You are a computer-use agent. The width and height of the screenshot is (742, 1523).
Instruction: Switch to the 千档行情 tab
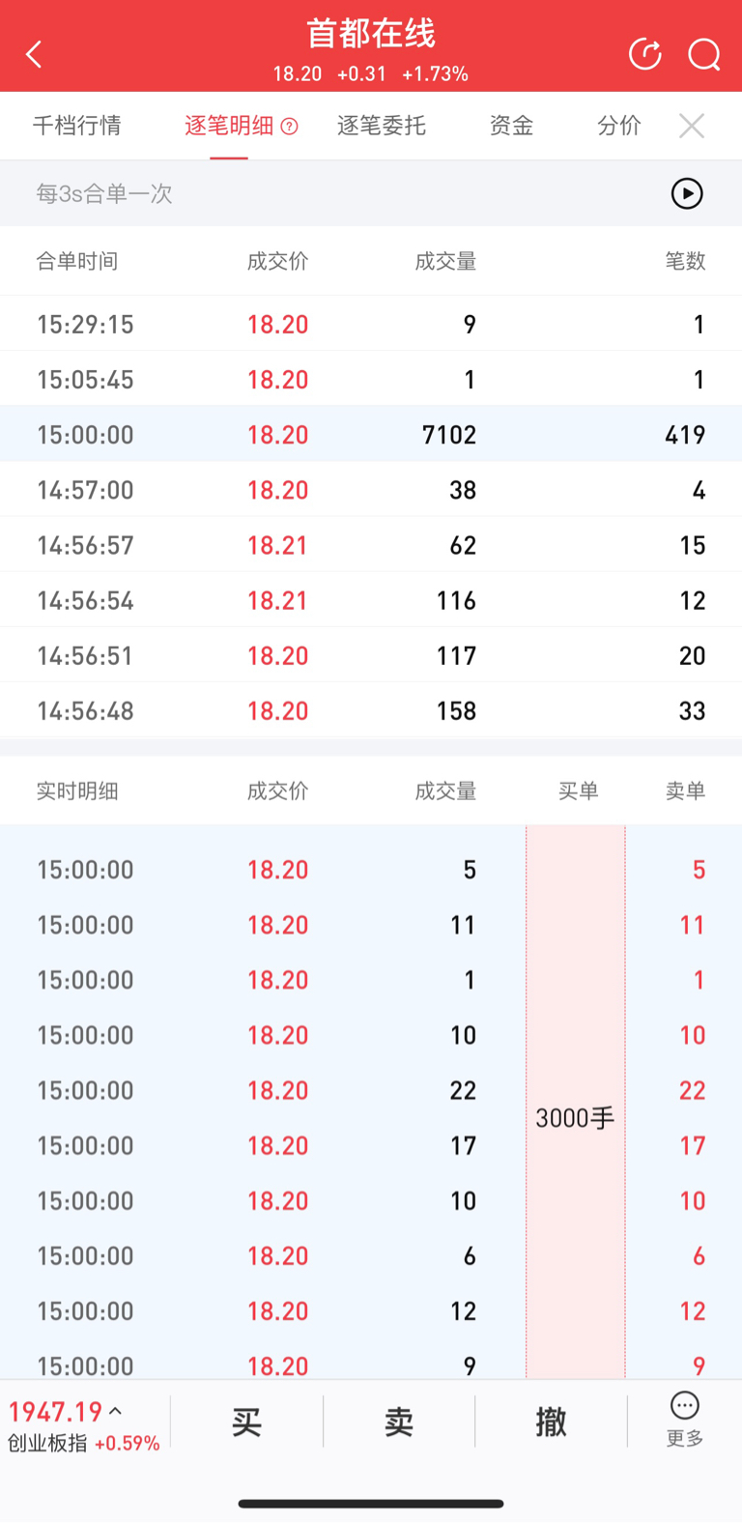[x=77, y=126]
